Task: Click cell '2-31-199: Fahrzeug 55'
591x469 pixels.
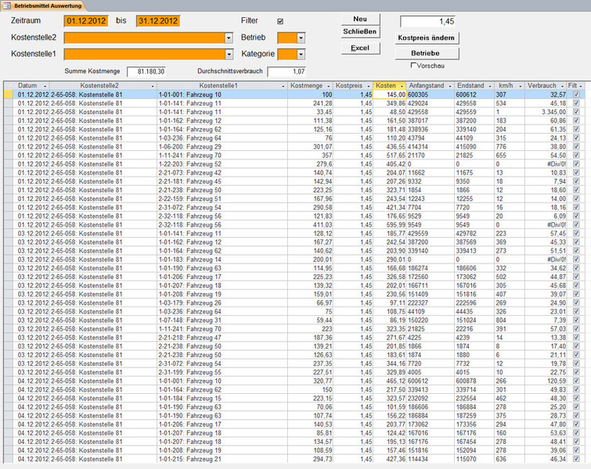Action: 222,372
